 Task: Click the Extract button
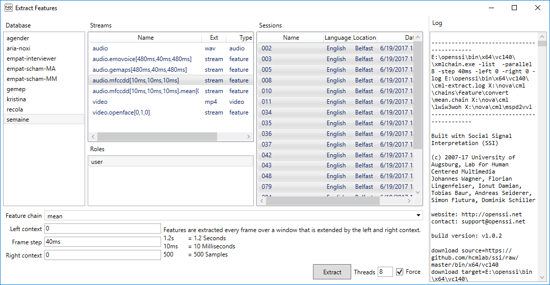pyautogui.click(x=332, y=272)
